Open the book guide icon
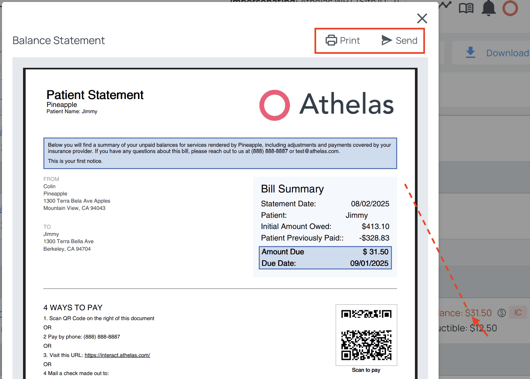 (466, 8)
